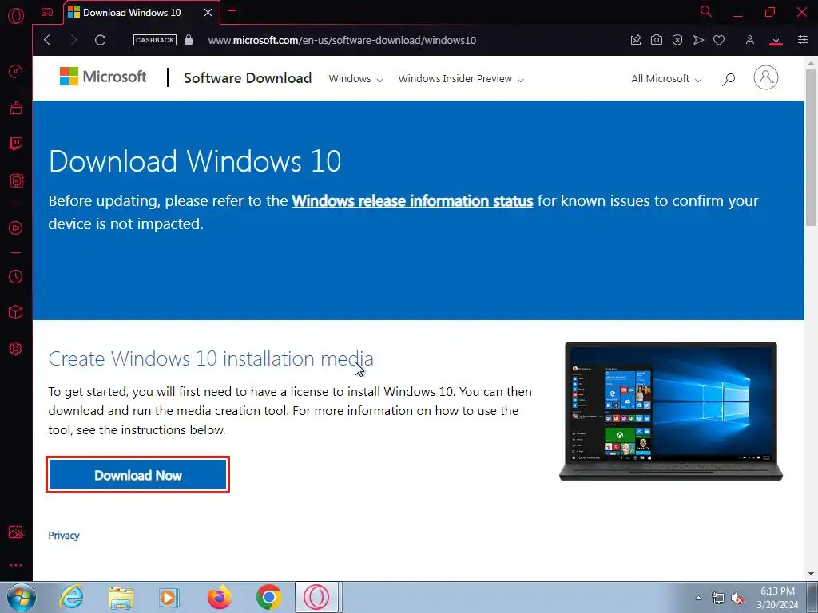Click the Microsoft logo
This screenshot has width=818, height=613.
[x=103, y=77]
